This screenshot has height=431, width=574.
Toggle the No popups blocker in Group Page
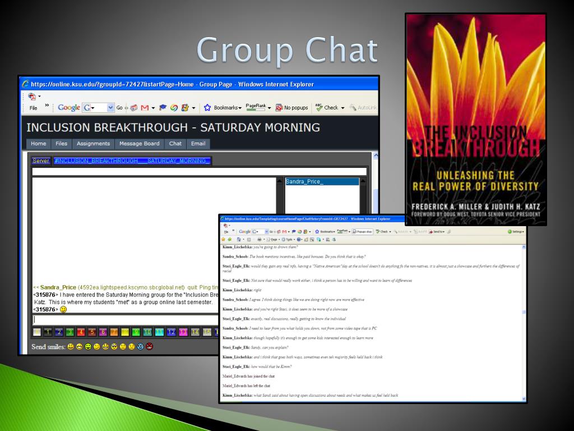point(291,107)
